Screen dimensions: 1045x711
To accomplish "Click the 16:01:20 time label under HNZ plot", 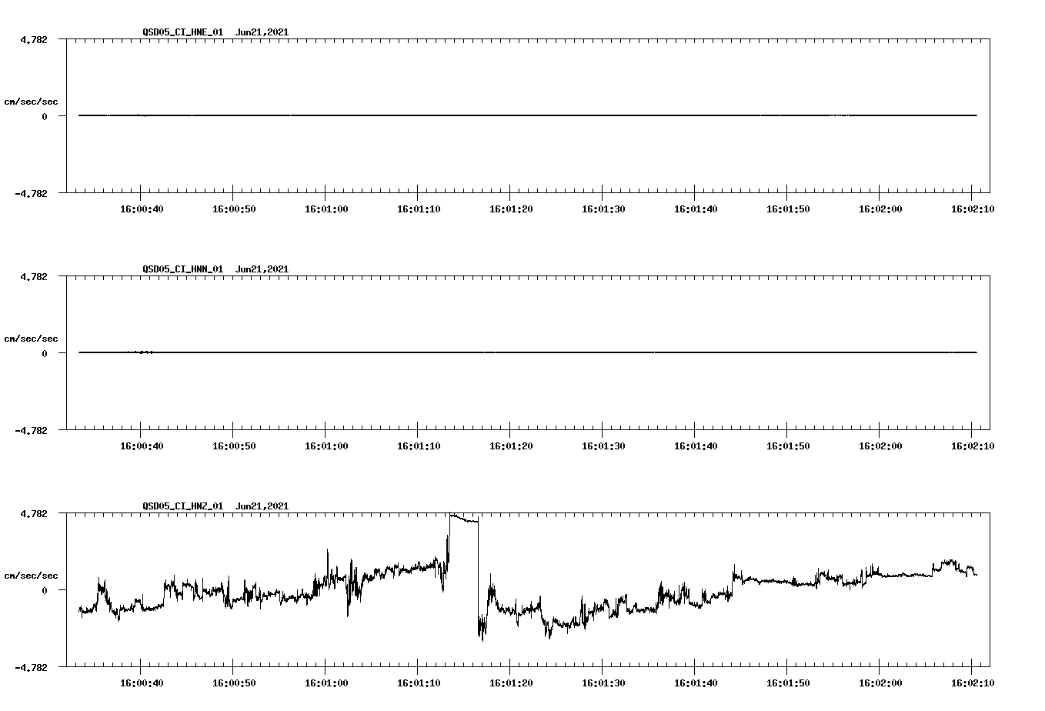I will [511, 683].
